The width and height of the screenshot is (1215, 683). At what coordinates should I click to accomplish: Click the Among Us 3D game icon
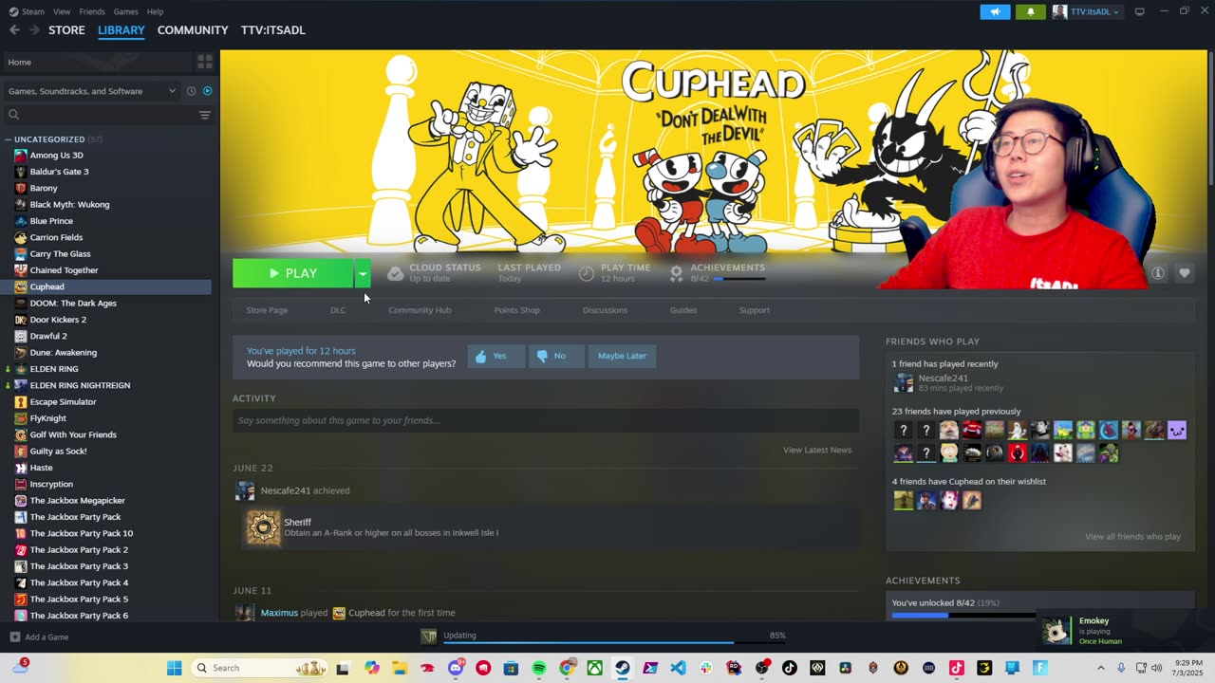pyautogui.click(x=21, y=156)
